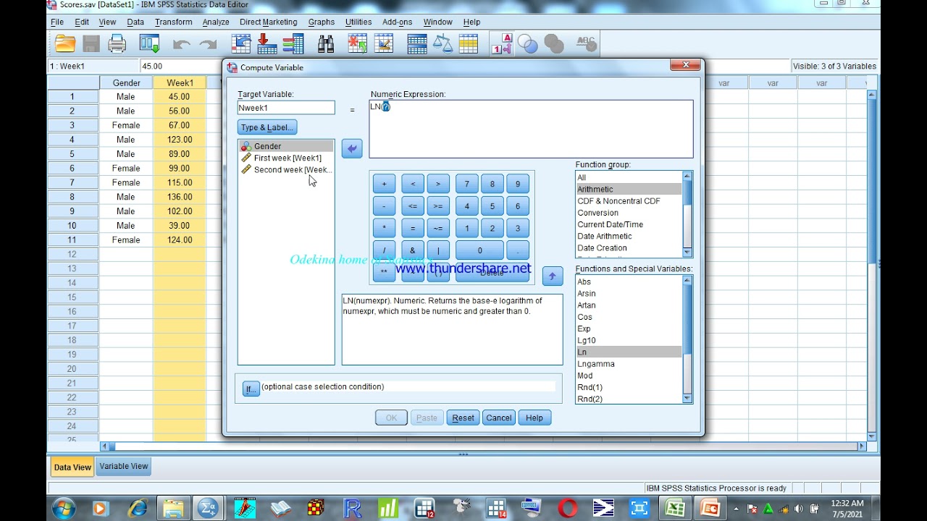Image resolution: width=927 pixels, height=521 pixels.
Task: Click the Help button in Compute Variable
Action: 534,418
